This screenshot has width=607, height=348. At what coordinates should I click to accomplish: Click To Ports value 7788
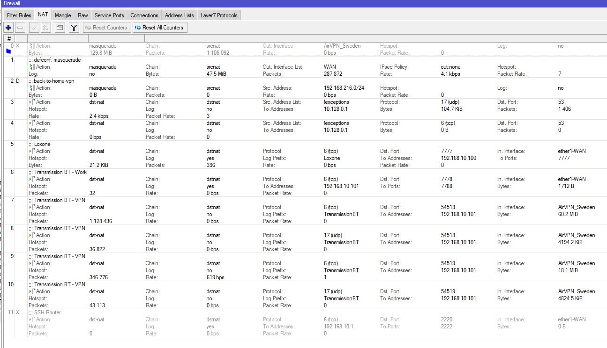(448, 186)
